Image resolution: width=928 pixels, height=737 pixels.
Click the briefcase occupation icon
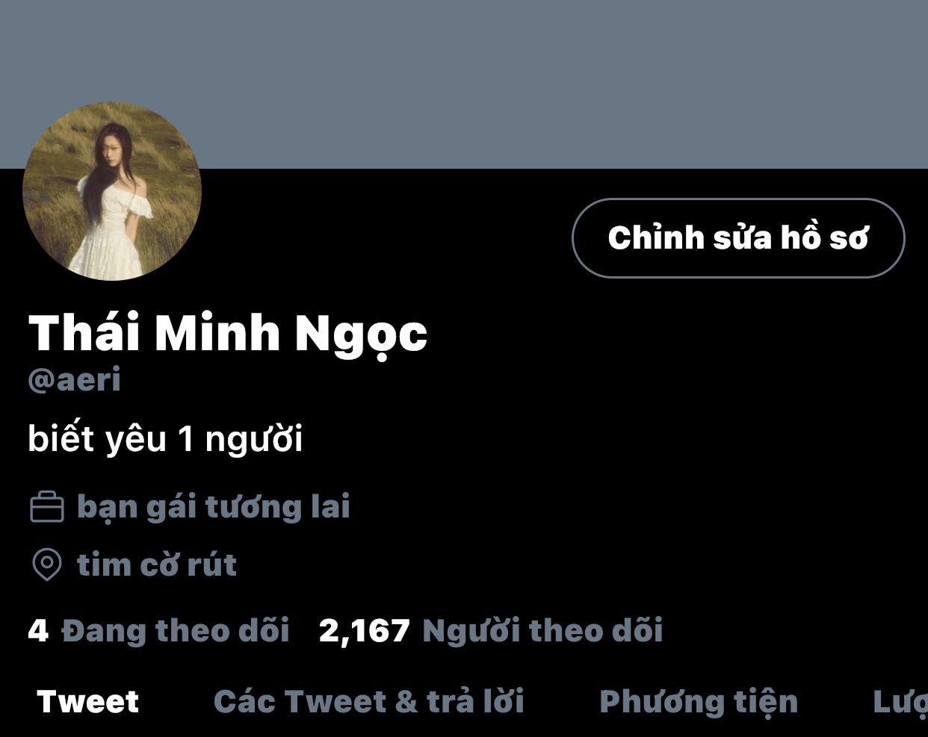[x=46, y=507]
